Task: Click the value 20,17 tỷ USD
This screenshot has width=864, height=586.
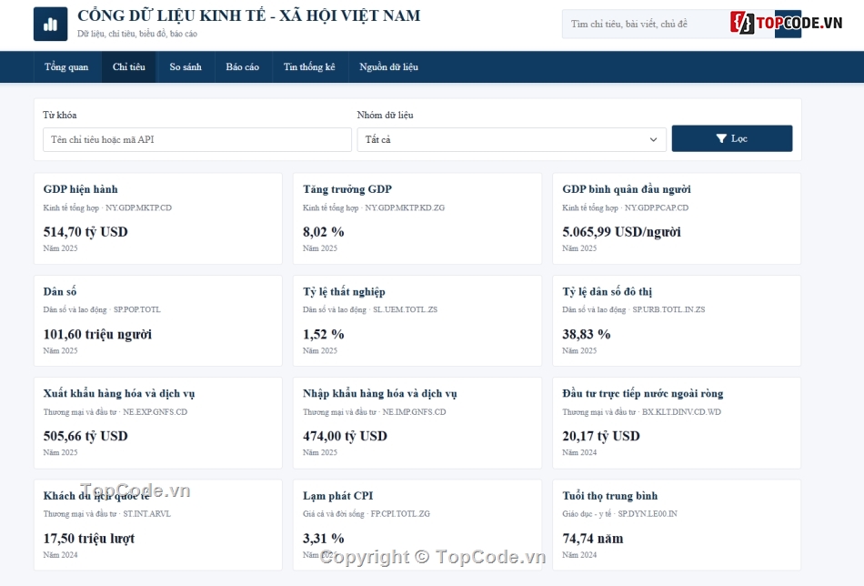Action: (601, 436)
